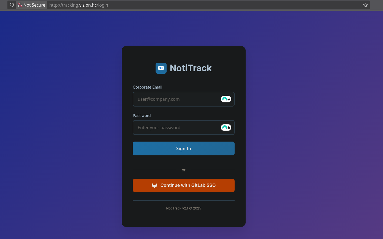The image size is (383, 239).
Task: Click the NotiTrack v2.1 footer text
Action: tap(184, 208)
